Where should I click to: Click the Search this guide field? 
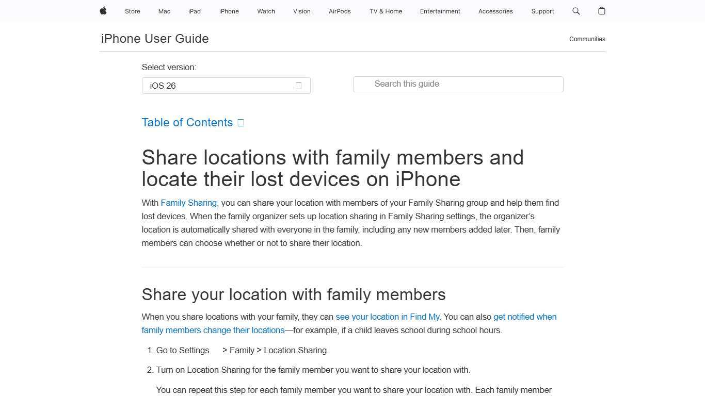click(458, 84)
